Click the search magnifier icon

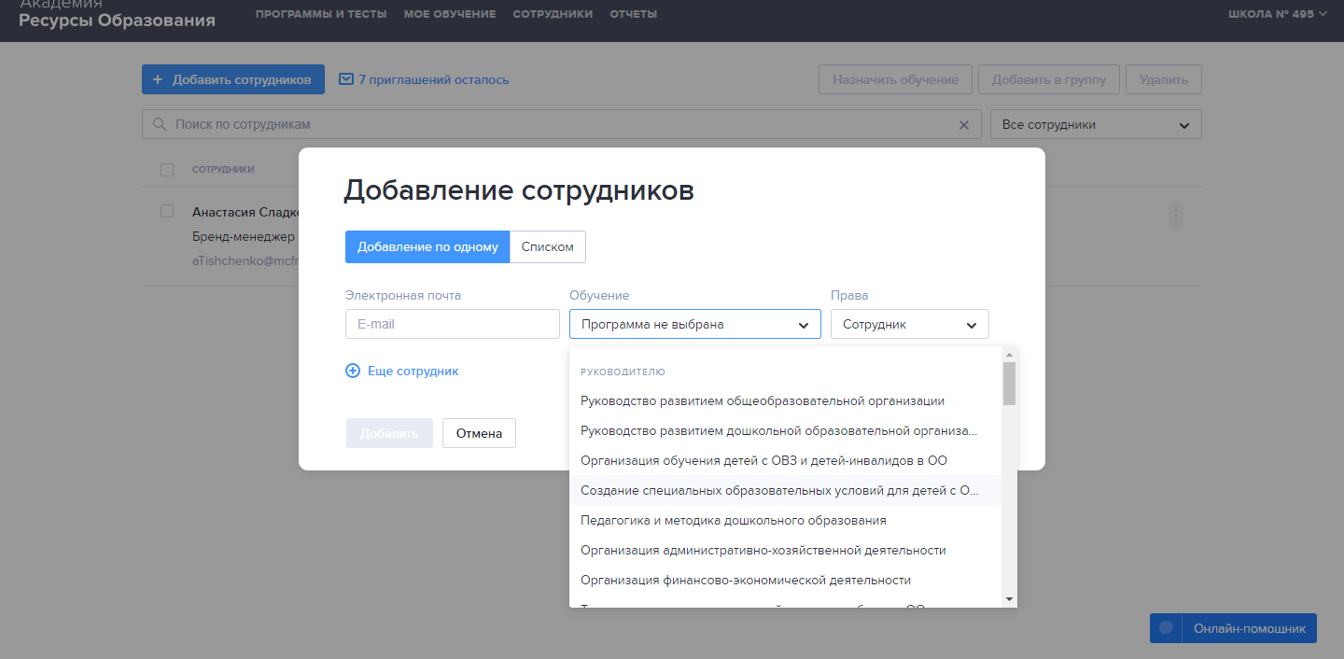tap(159, 124)
